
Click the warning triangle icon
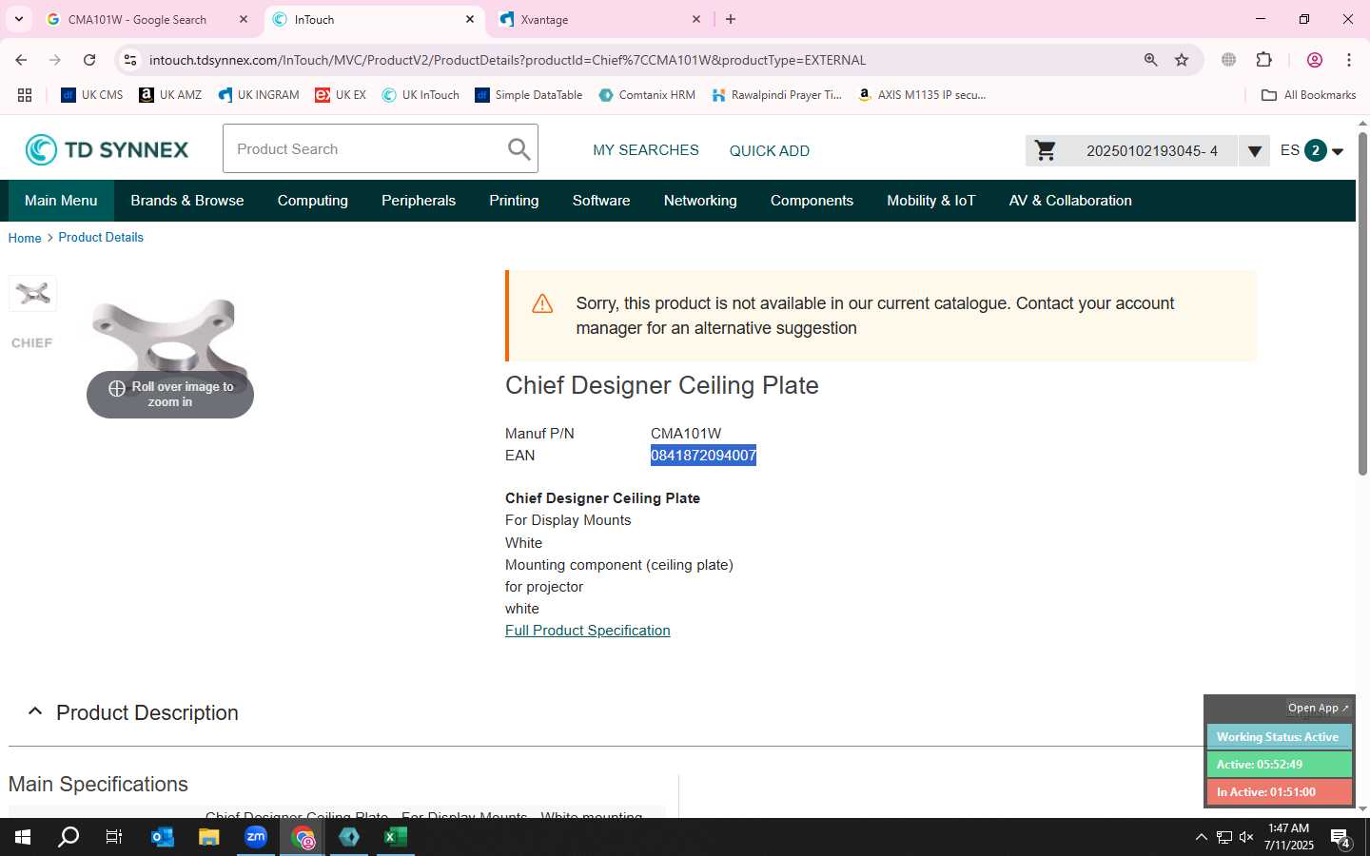(542, 303)
